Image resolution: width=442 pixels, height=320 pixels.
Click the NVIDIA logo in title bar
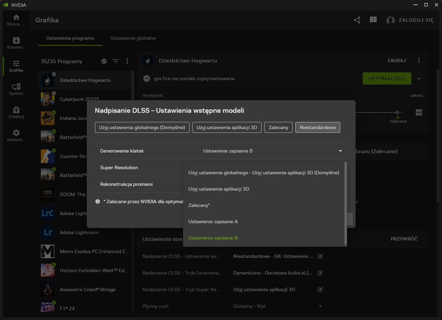pyautogui.click(x=6, y=5)
